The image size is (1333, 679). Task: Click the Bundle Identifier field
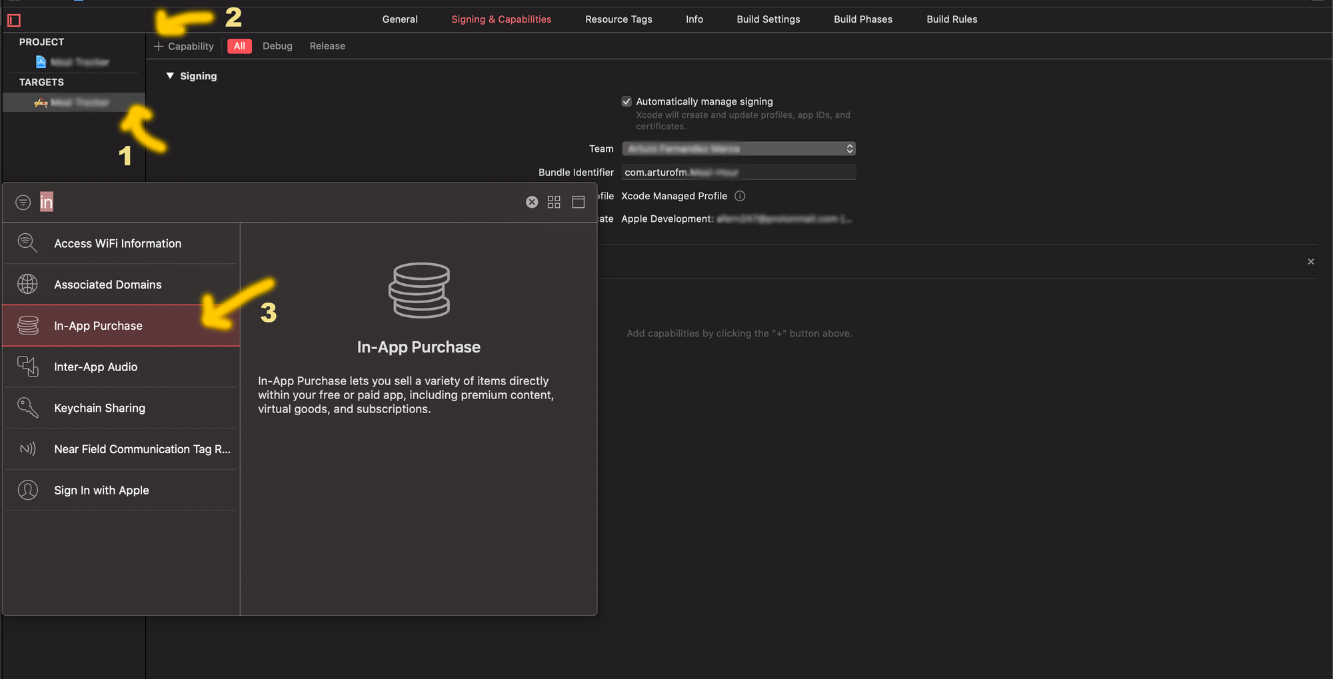[x=738, y=172]
